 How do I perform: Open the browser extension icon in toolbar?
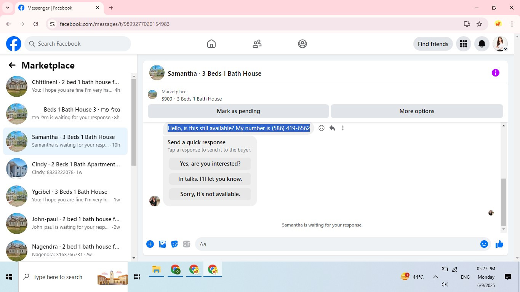(498, 24)
